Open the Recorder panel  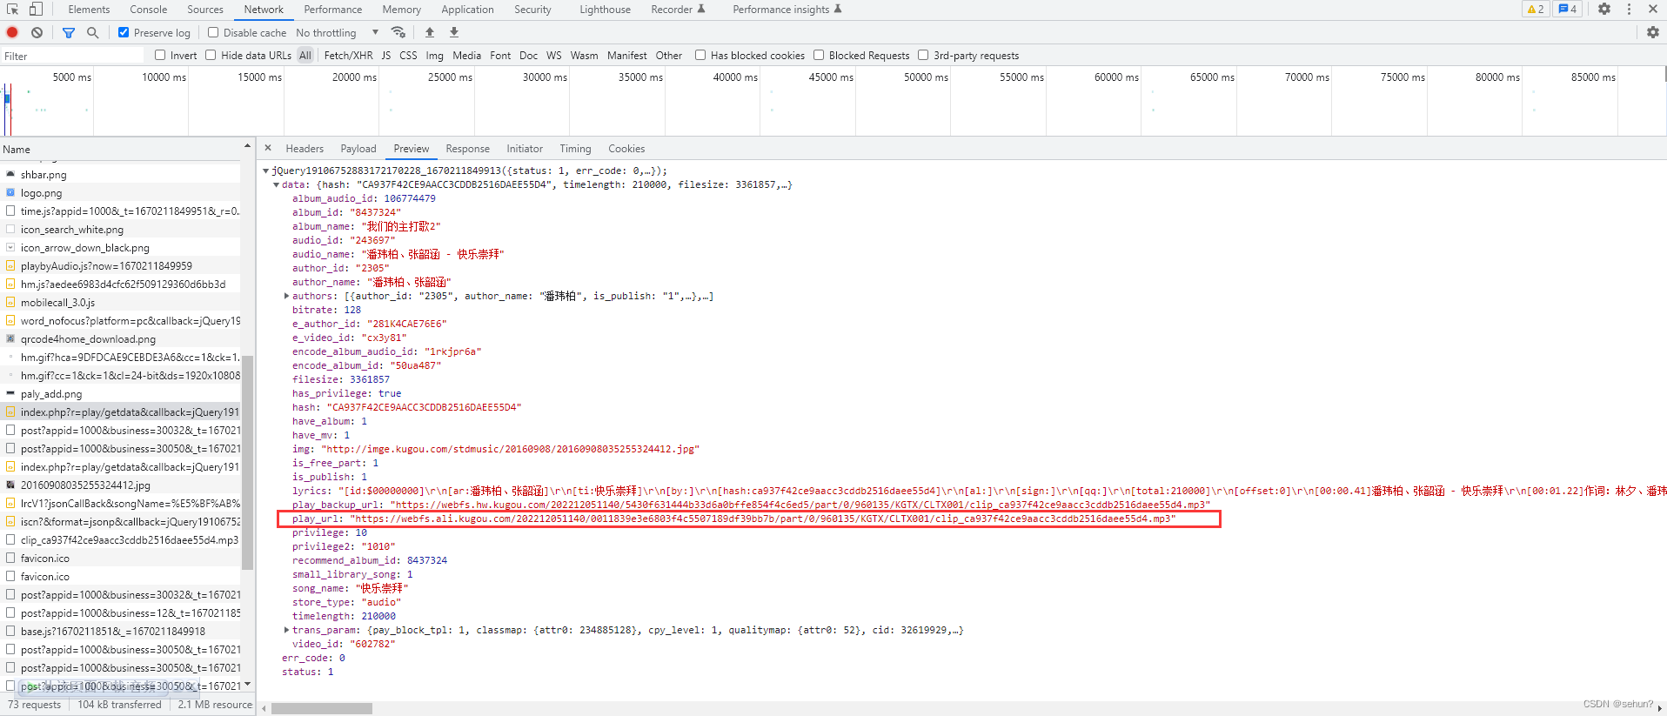(x=679, y=10)
